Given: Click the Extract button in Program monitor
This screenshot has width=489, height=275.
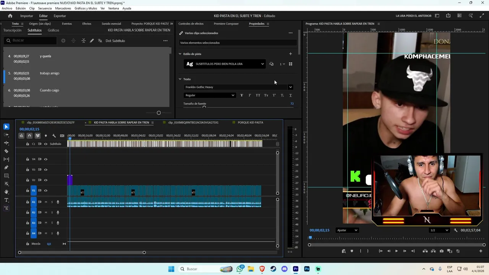Looking at the screenshot, I should (x=433, y=251).
